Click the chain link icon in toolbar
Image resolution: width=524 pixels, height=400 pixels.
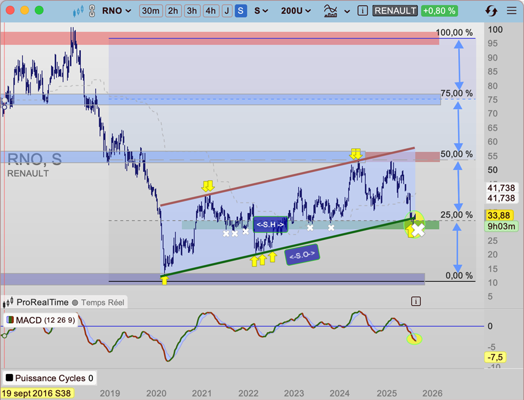pos(91,10)
